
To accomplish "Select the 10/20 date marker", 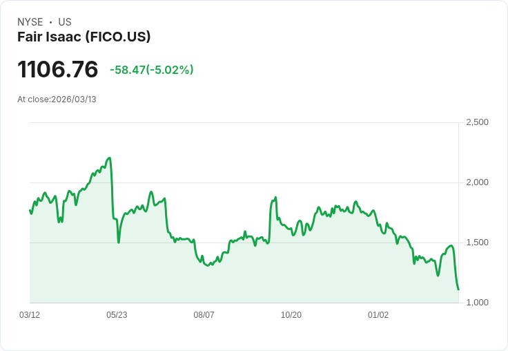I will (x=291, y=315).
